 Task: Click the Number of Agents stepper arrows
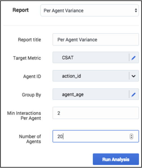(132, 136)
